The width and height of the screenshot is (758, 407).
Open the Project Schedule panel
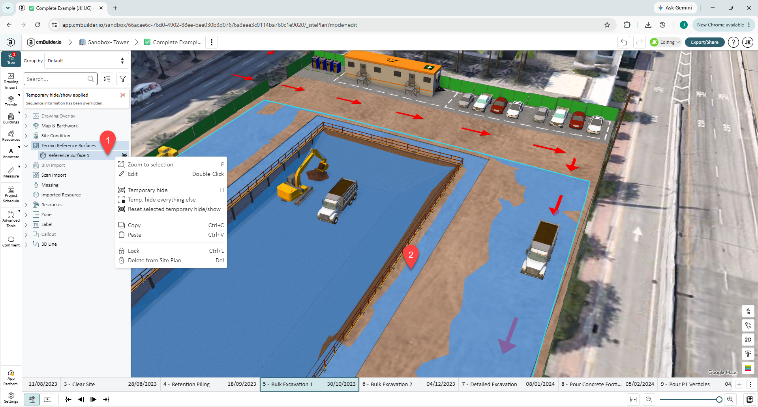tap(11, 195)
